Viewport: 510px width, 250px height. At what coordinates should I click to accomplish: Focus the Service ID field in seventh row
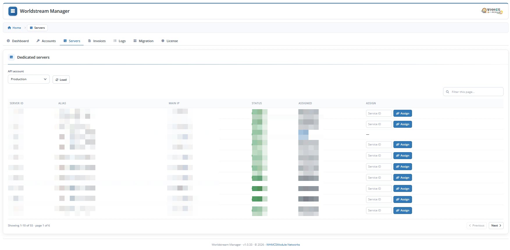tap(379, 178)
